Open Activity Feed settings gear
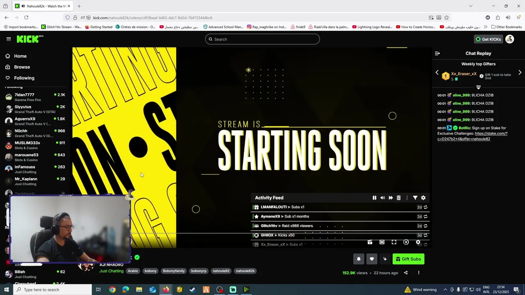The image size is (525, 295). tap(423, 198)
